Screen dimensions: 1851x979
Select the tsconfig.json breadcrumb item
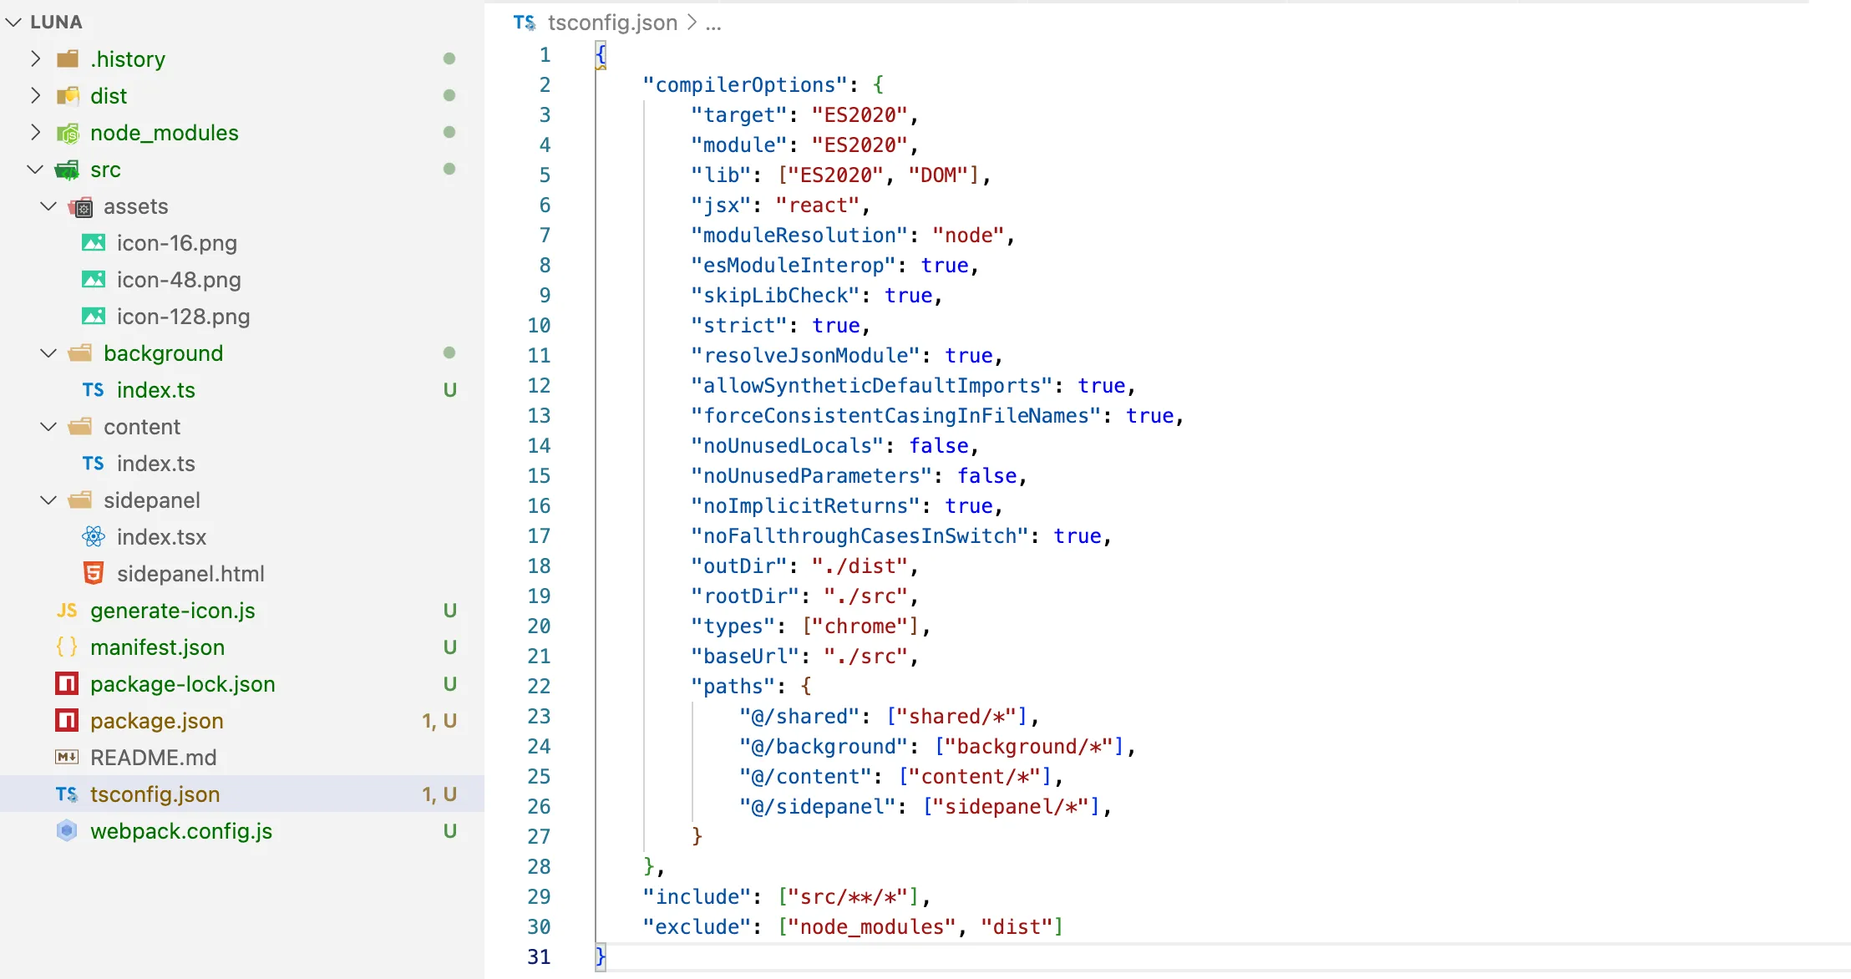coord(611,23)
